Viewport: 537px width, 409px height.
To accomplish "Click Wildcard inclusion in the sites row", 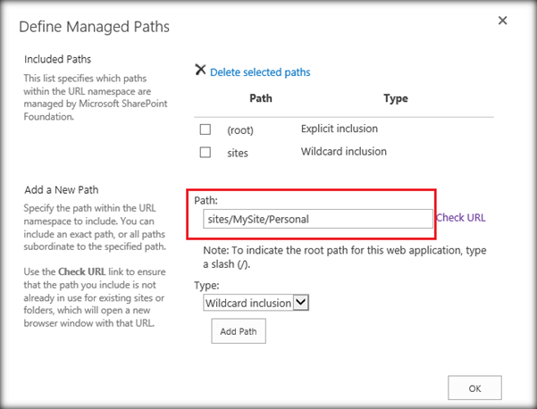I will click(344, 151).
